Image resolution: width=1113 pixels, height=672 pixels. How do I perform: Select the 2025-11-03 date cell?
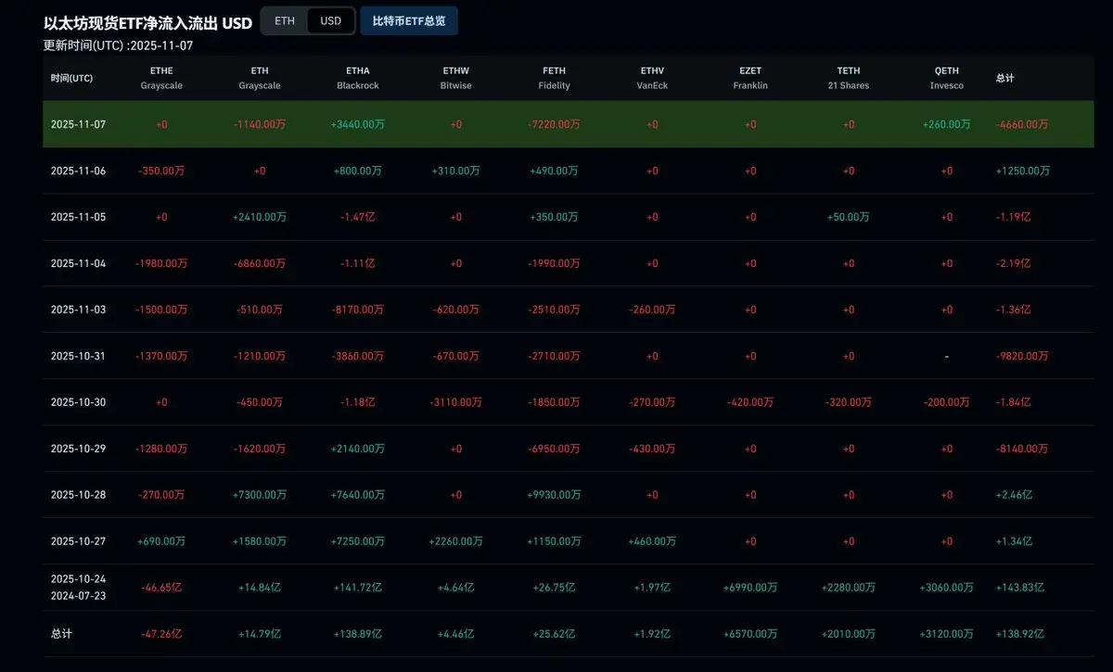click(x=78, y=310)
